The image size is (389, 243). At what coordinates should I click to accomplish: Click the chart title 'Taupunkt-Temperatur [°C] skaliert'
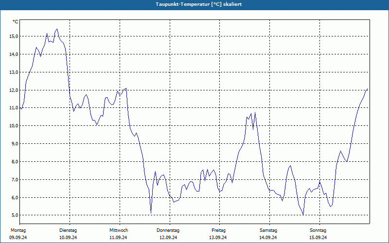199,4
